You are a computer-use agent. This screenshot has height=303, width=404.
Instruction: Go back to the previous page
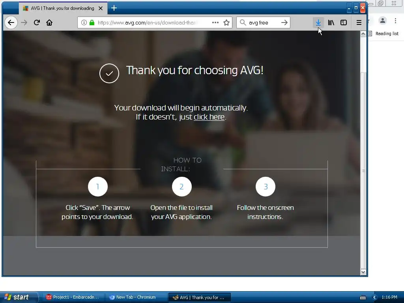click(11, 22)
